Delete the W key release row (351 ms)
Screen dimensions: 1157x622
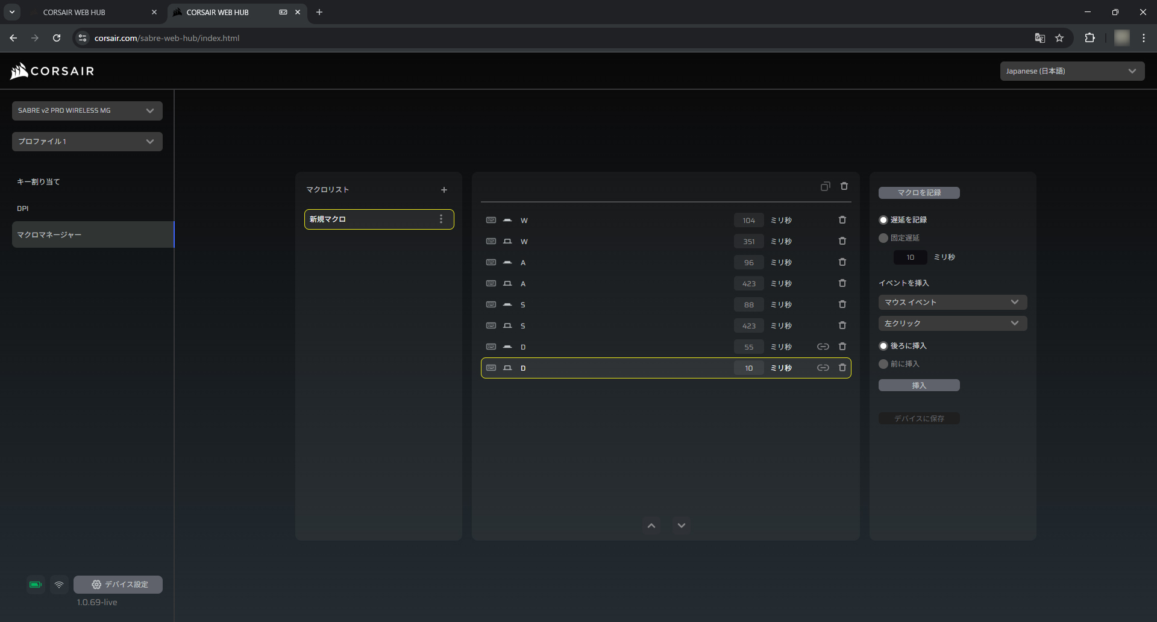[x=842, y=241]
